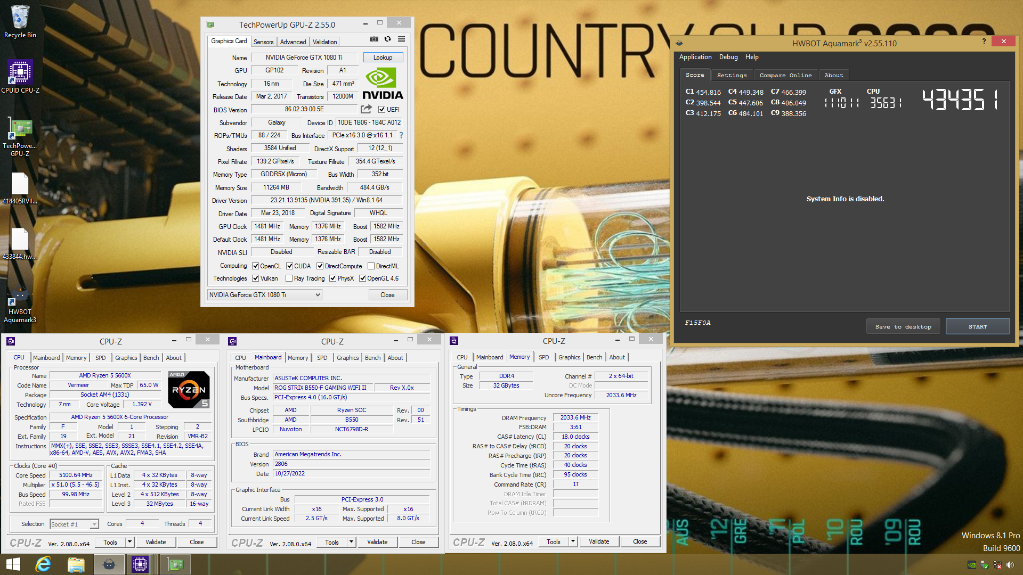Open the Aquamark About tab

click(834, 76)
